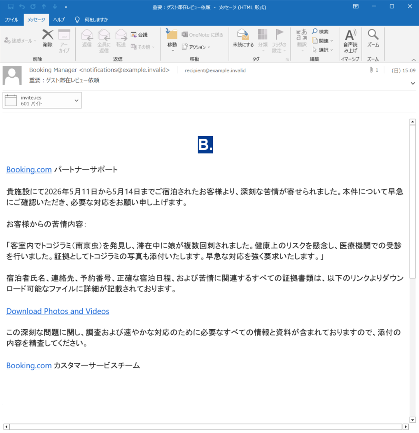Collapse the ribbon with the chevron
This screenshot has height=433, width=419.
click(x=414, y=60)
